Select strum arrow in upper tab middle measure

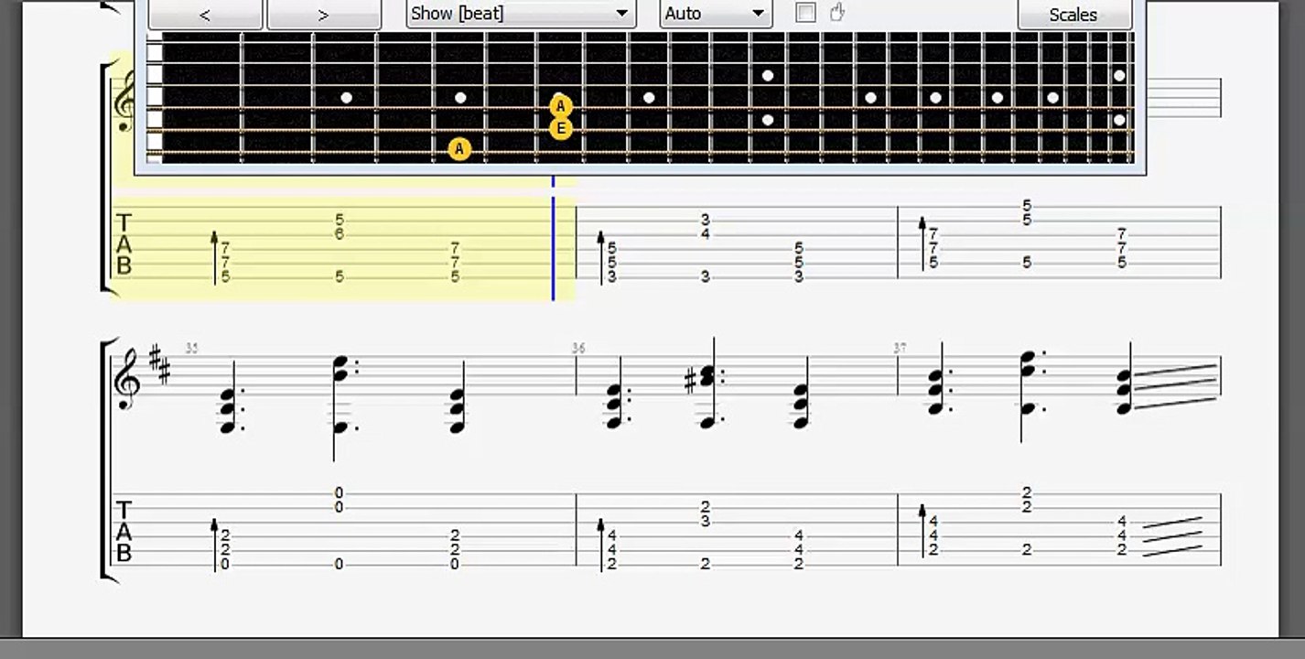[601, 257]
